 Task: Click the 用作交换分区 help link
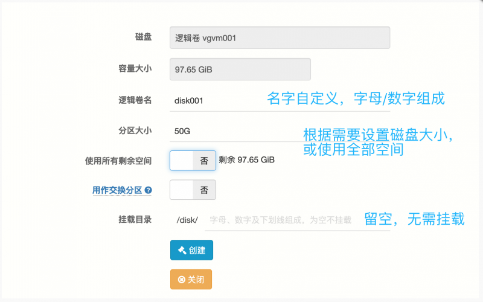pyautogui.click(x=117, y=190)
